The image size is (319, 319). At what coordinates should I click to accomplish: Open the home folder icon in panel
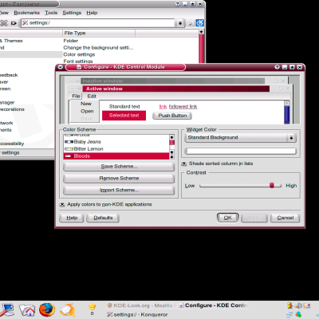(x=27, y=310)
